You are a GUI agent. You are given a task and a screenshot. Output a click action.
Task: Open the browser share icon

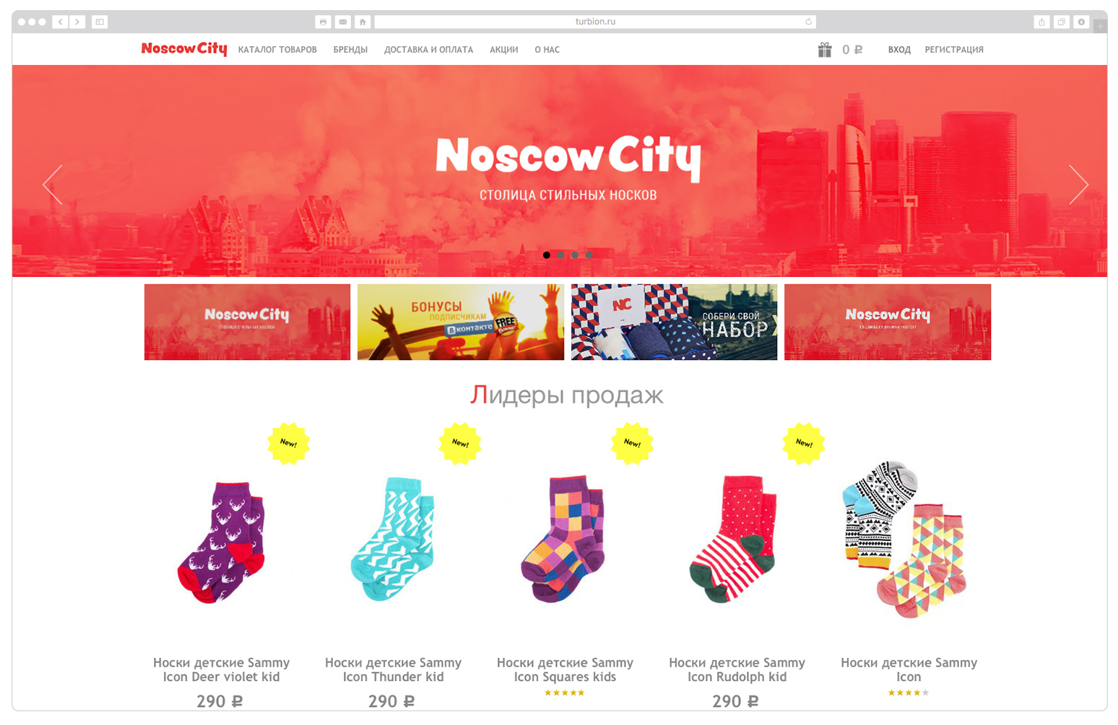1041,22
